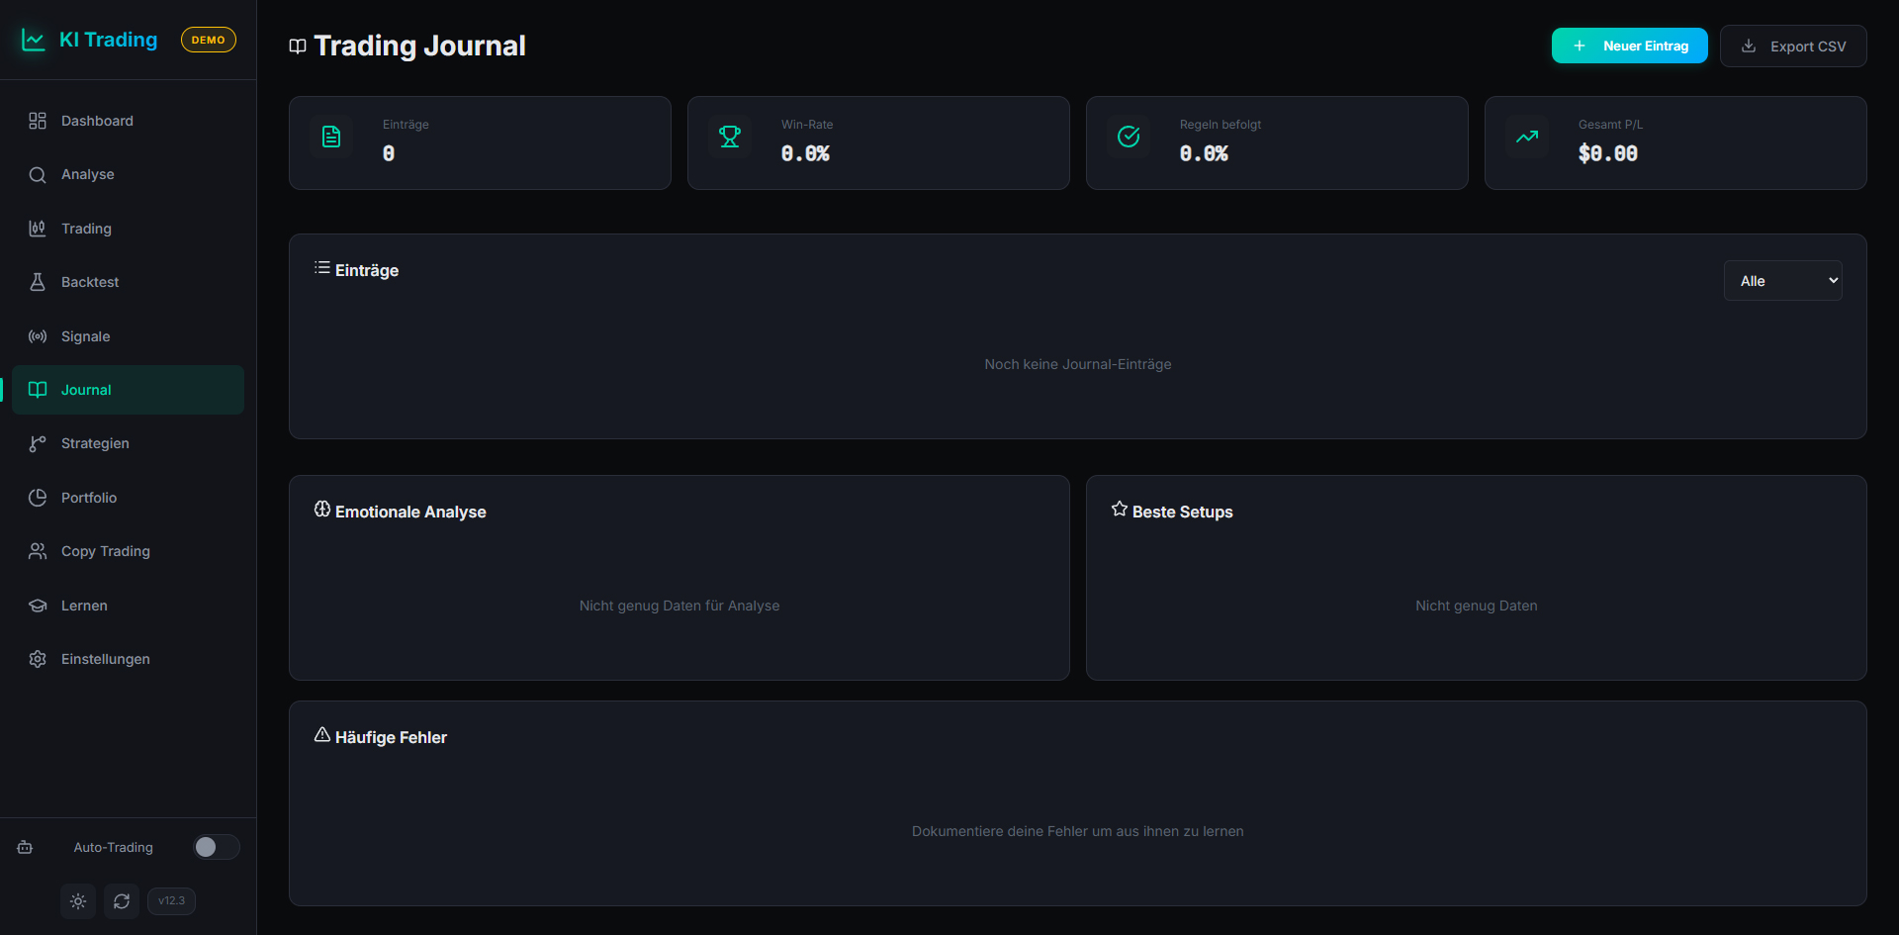Click the KI Trading chart logo icon
Image resolution: width=1899 pixels, height=935 pixels.
click(x=34, y=40)
